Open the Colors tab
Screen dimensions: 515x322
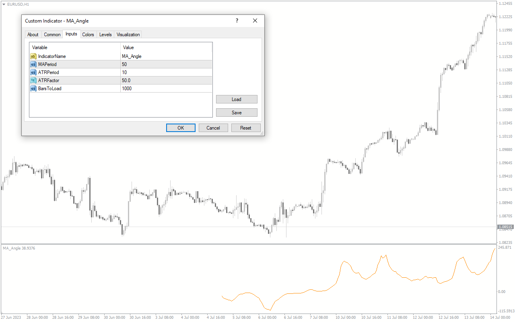coord(88,35)
